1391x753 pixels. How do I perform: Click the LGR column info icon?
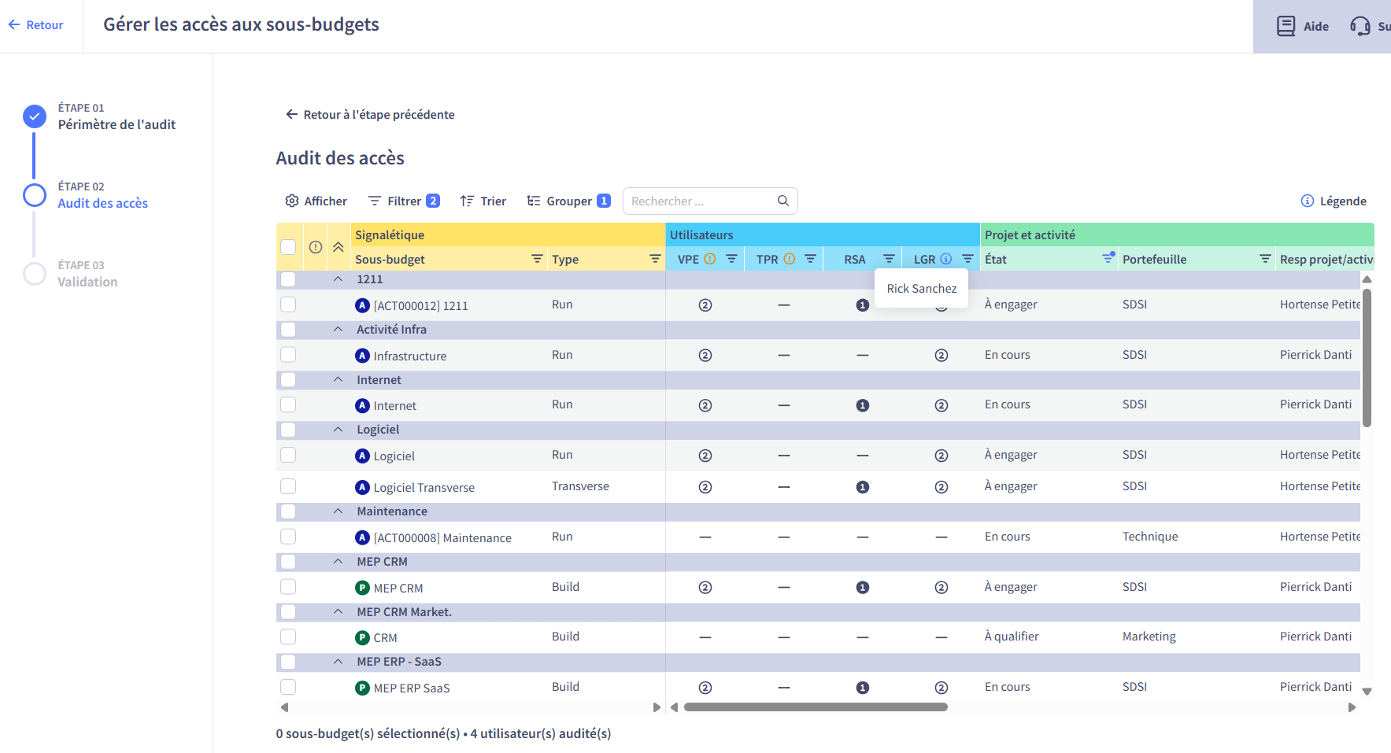click(946, 259)
